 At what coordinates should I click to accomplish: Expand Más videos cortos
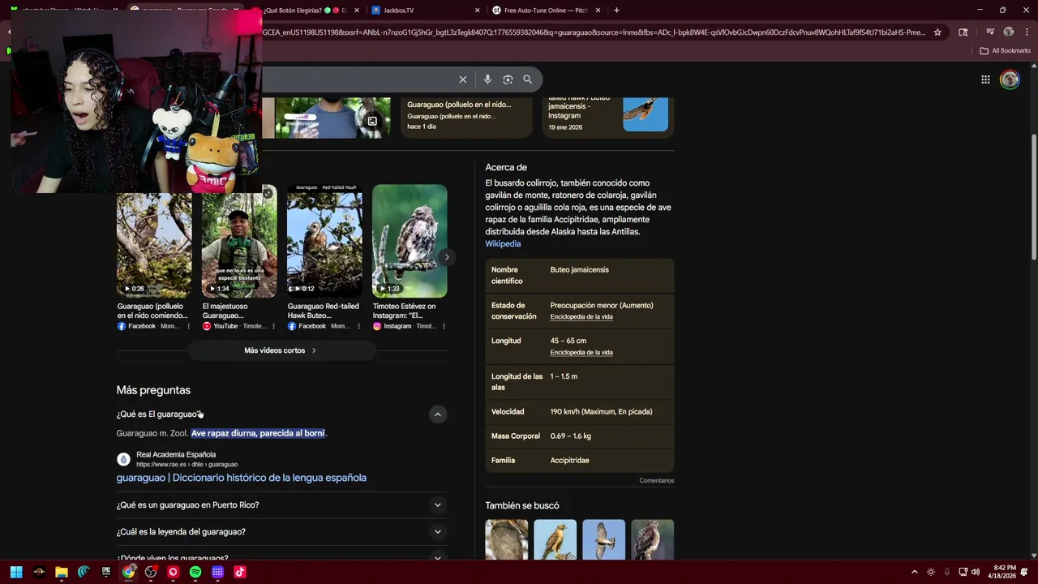(281, 350)
